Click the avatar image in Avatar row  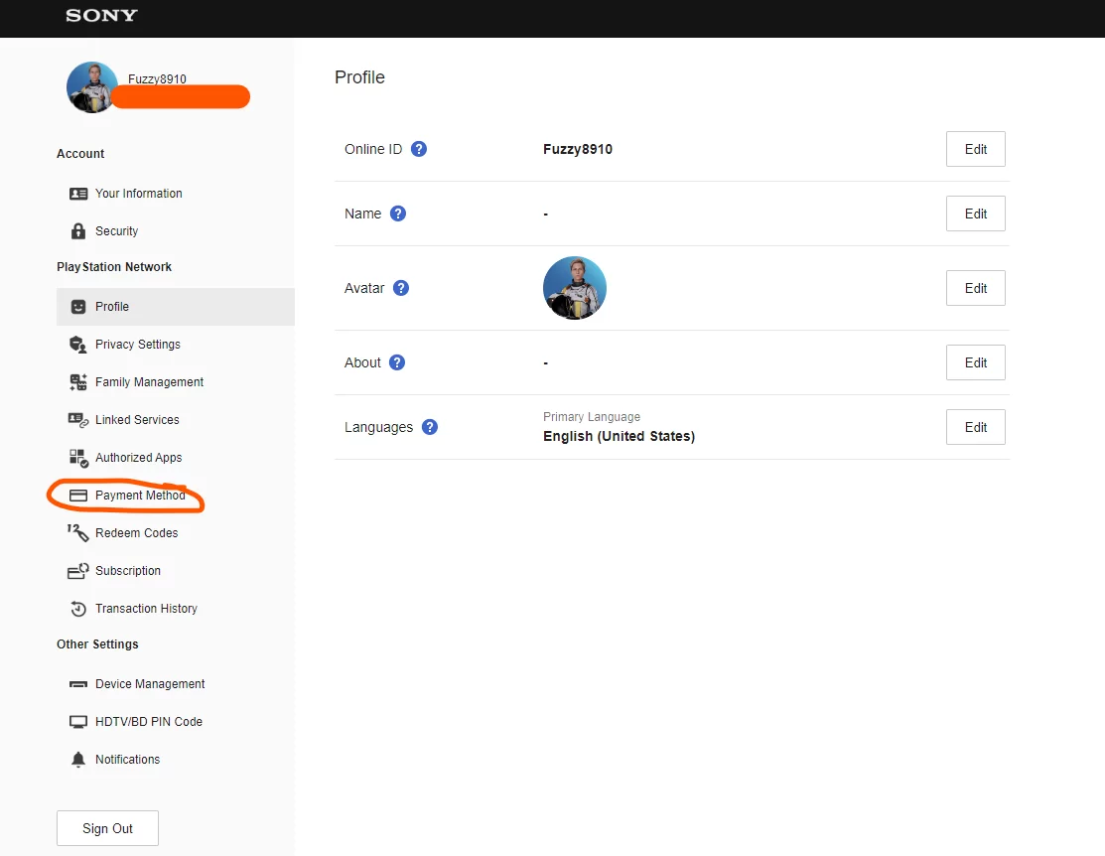[x=574, y=288]
